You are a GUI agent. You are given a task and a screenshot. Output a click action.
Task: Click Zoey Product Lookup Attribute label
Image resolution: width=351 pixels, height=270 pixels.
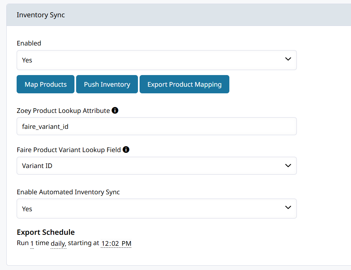63,111
